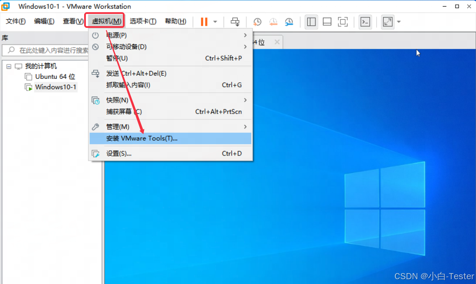Toggle the thumbnail bar view icon
The width and height of the screenshot is (476, 284).
point(327,21)
